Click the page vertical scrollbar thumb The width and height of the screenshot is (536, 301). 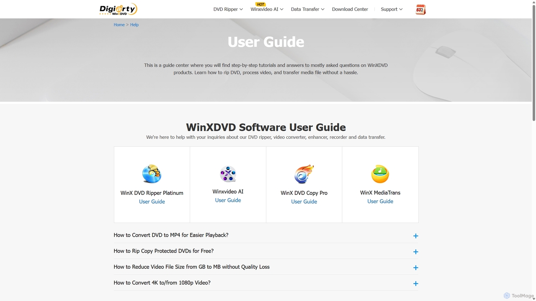533,63
